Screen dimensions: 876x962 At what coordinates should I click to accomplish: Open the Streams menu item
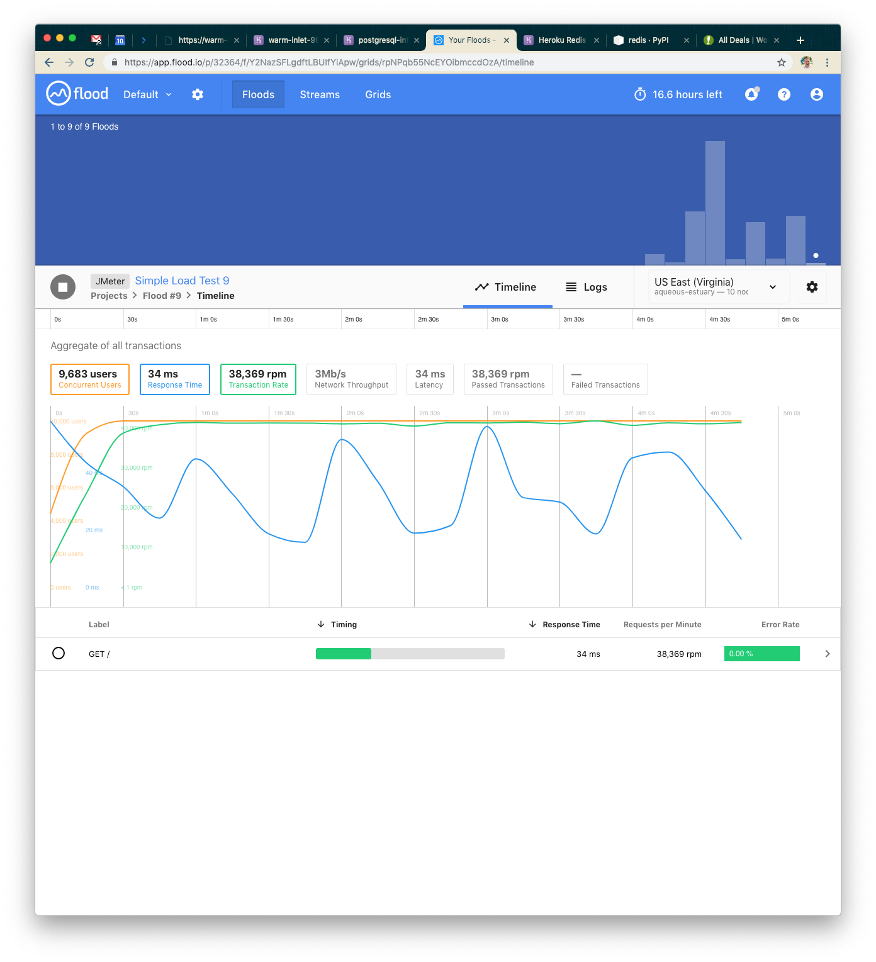click(x=320, y=94)
